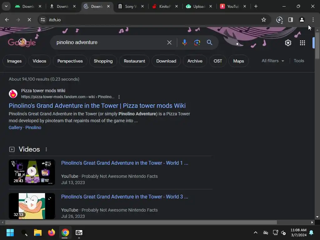Open Chrome downloads indicator
320x240 pixels.
[x=279, y=20]
